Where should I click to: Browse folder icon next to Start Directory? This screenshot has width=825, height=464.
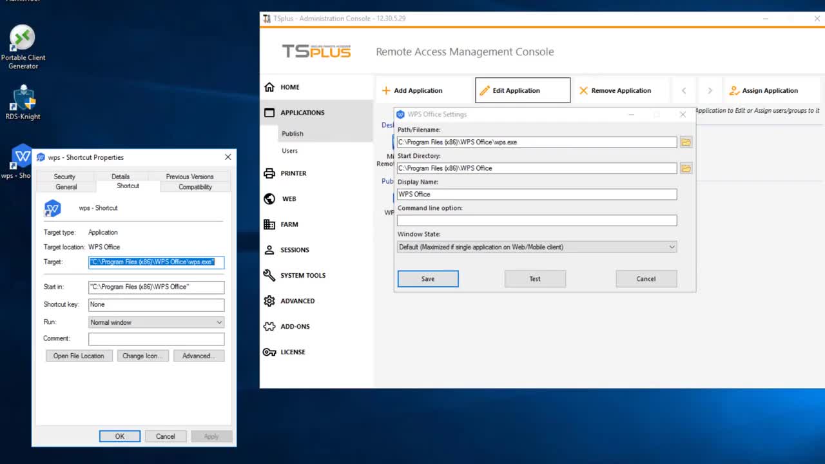tap(686, 168)
